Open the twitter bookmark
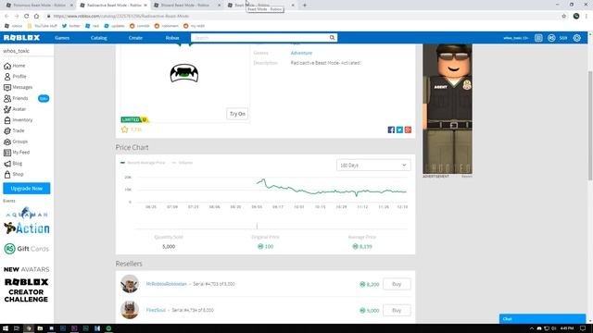The height and width of the screenshot is (333, 593). click(70, 26)
